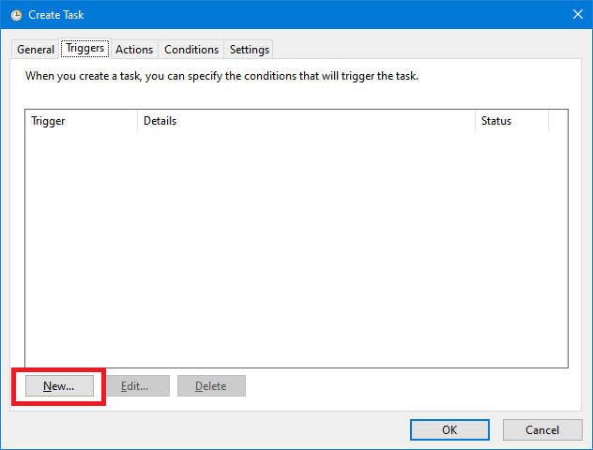Click divider between Trigger and Details headers

137,121
